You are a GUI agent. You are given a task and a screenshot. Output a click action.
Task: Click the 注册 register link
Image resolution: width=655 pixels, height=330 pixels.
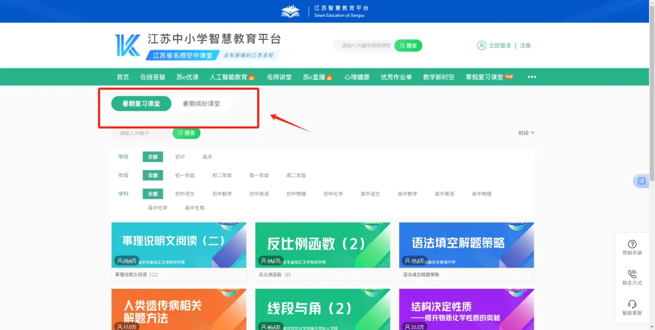525,45
